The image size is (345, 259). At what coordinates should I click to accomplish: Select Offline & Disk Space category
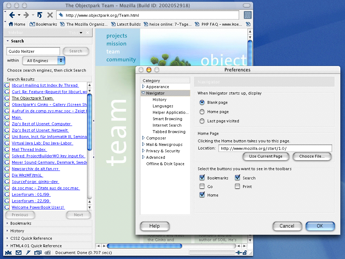tap(165, 164)
